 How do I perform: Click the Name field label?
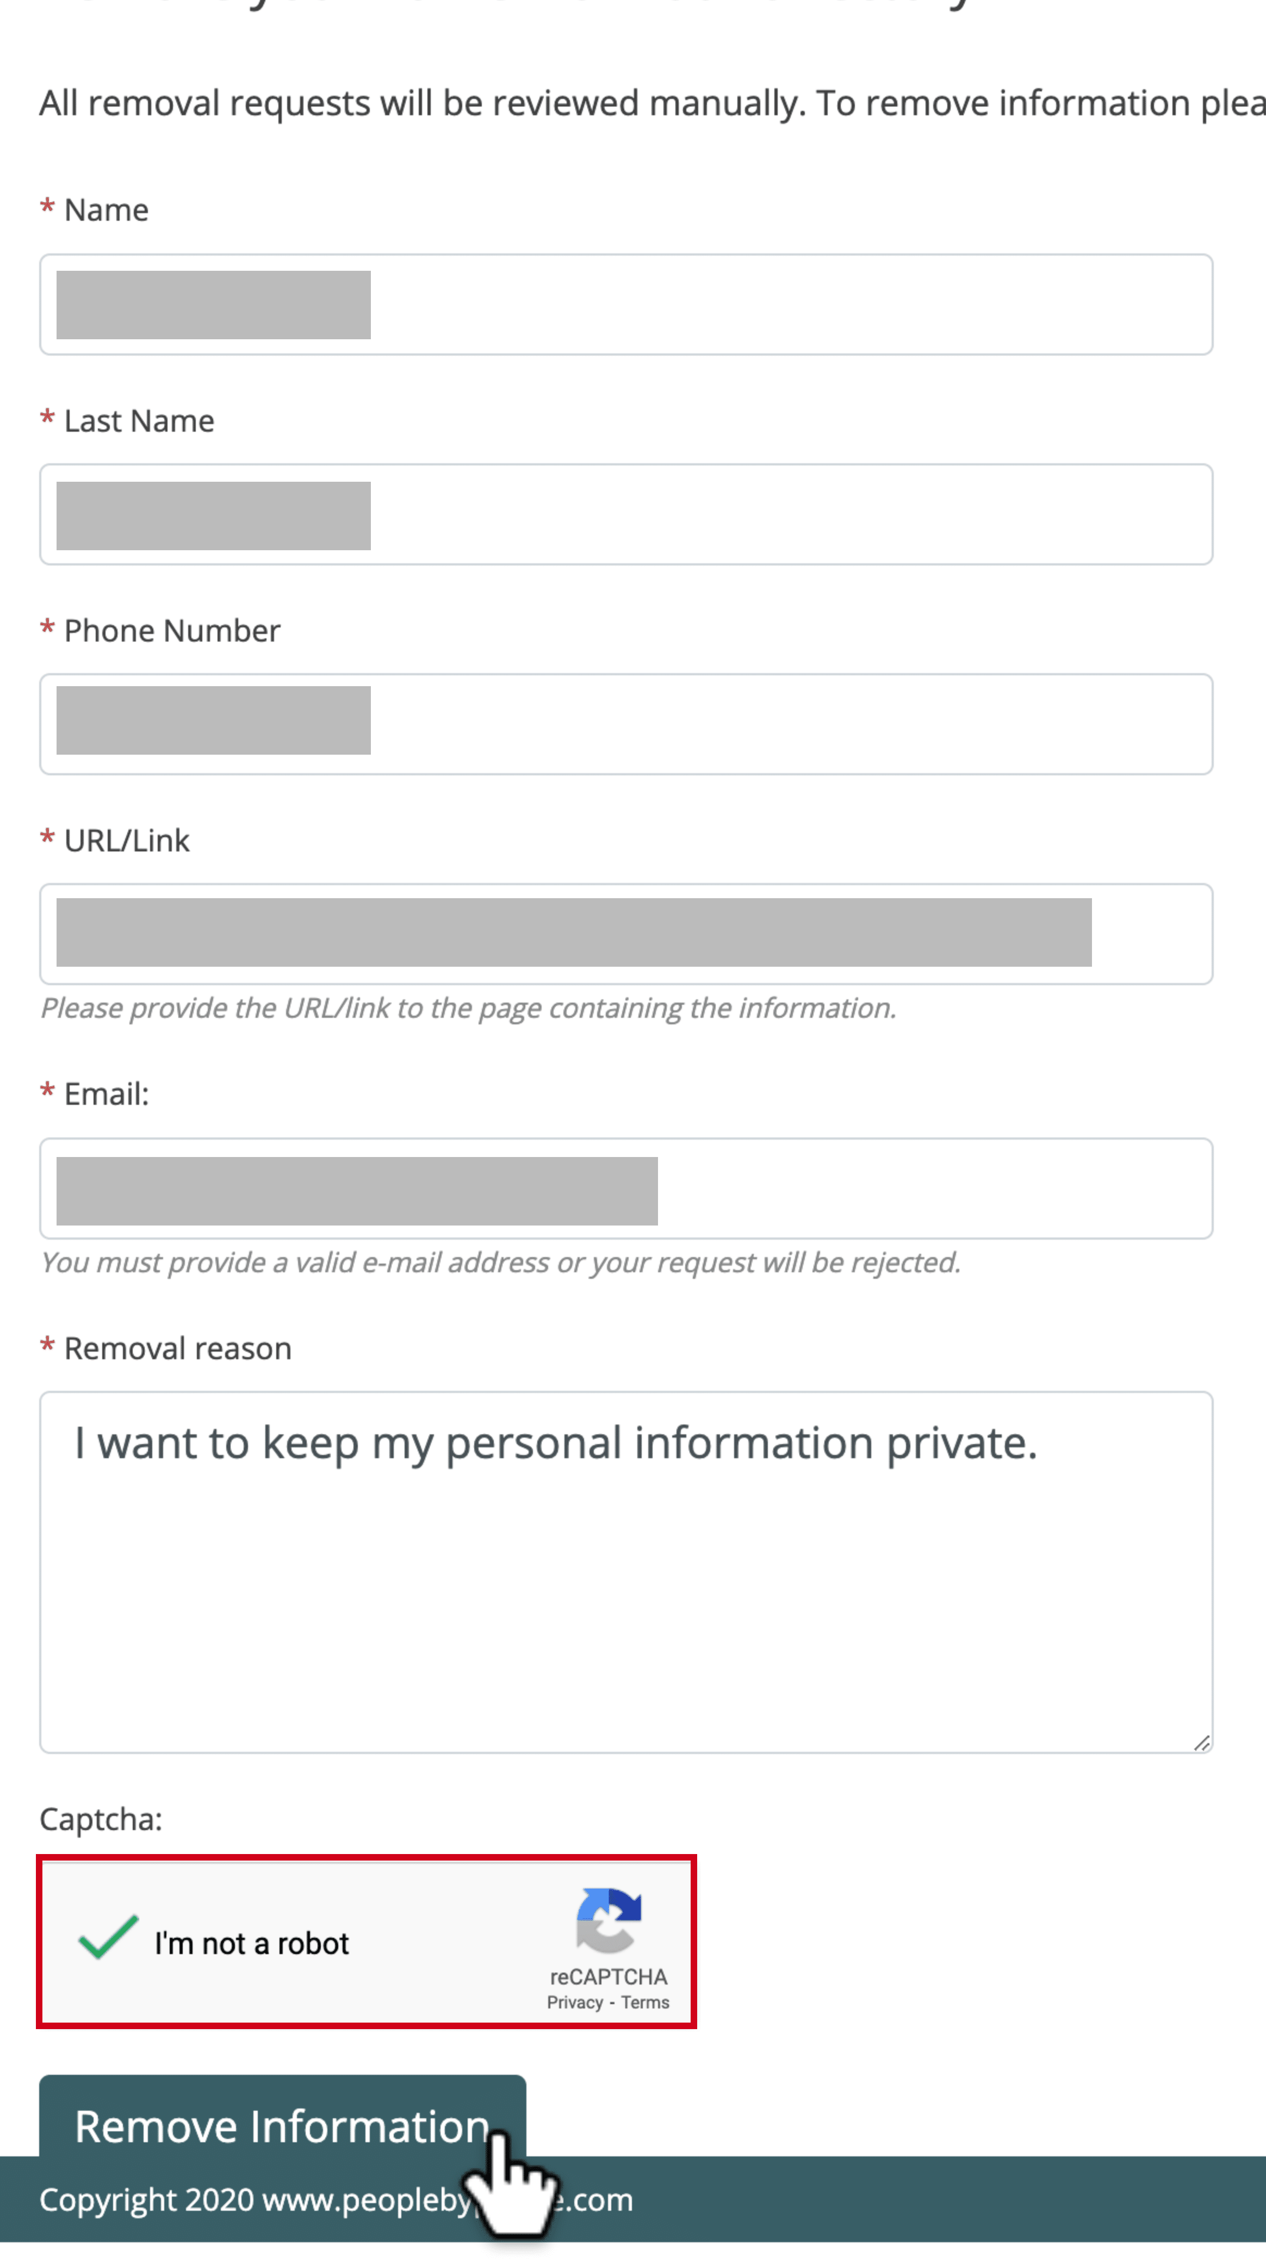107,210
